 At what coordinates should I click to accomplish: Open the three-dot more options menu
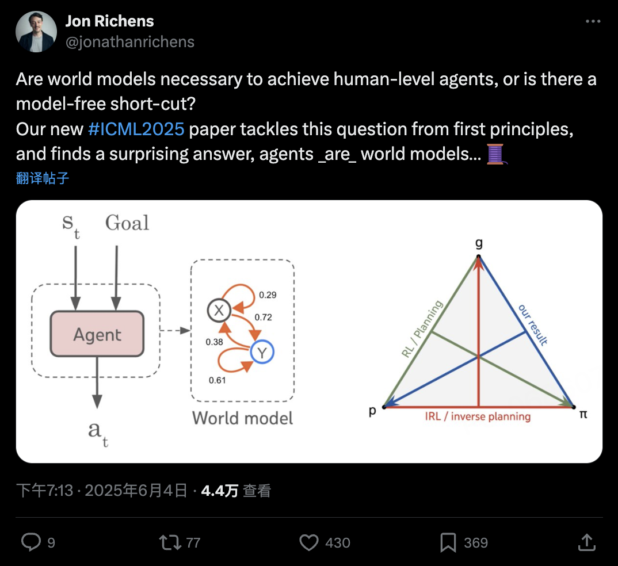point(593,21)
